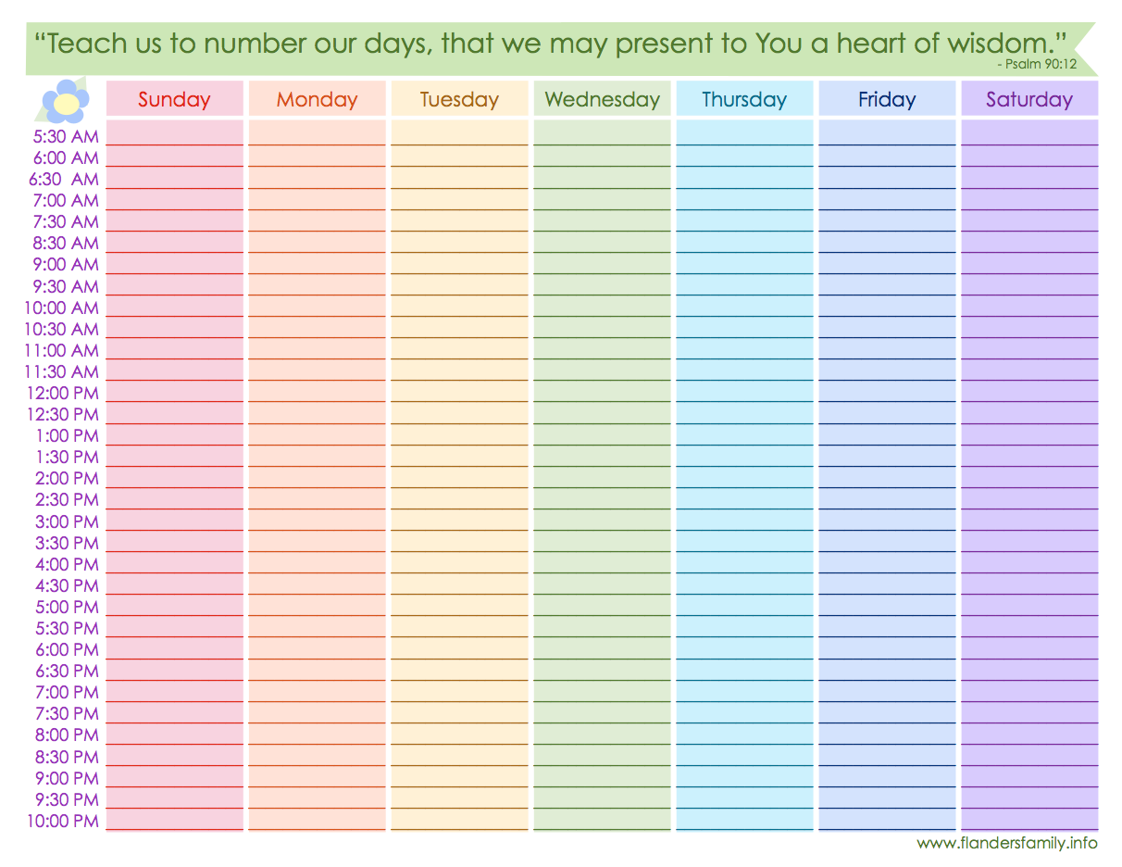Click the 9:00 AM time label
Image resolution: width=1122 pixels, height=867 pixels.
tap(65, 265)
